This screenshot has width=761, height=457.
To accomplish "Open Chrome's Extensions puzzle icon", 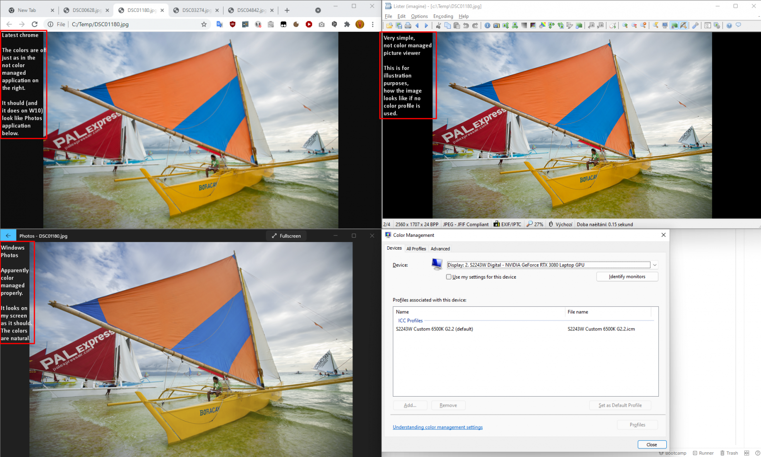I will 347,24.
